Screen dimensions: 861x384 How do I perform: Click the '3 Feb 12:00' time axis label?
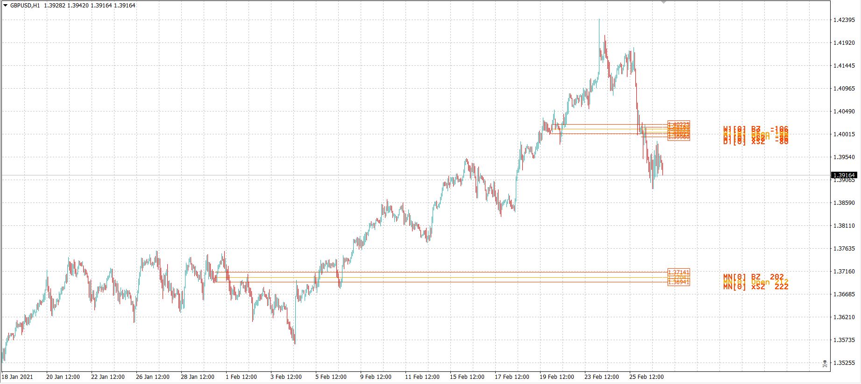coord(286,377)
